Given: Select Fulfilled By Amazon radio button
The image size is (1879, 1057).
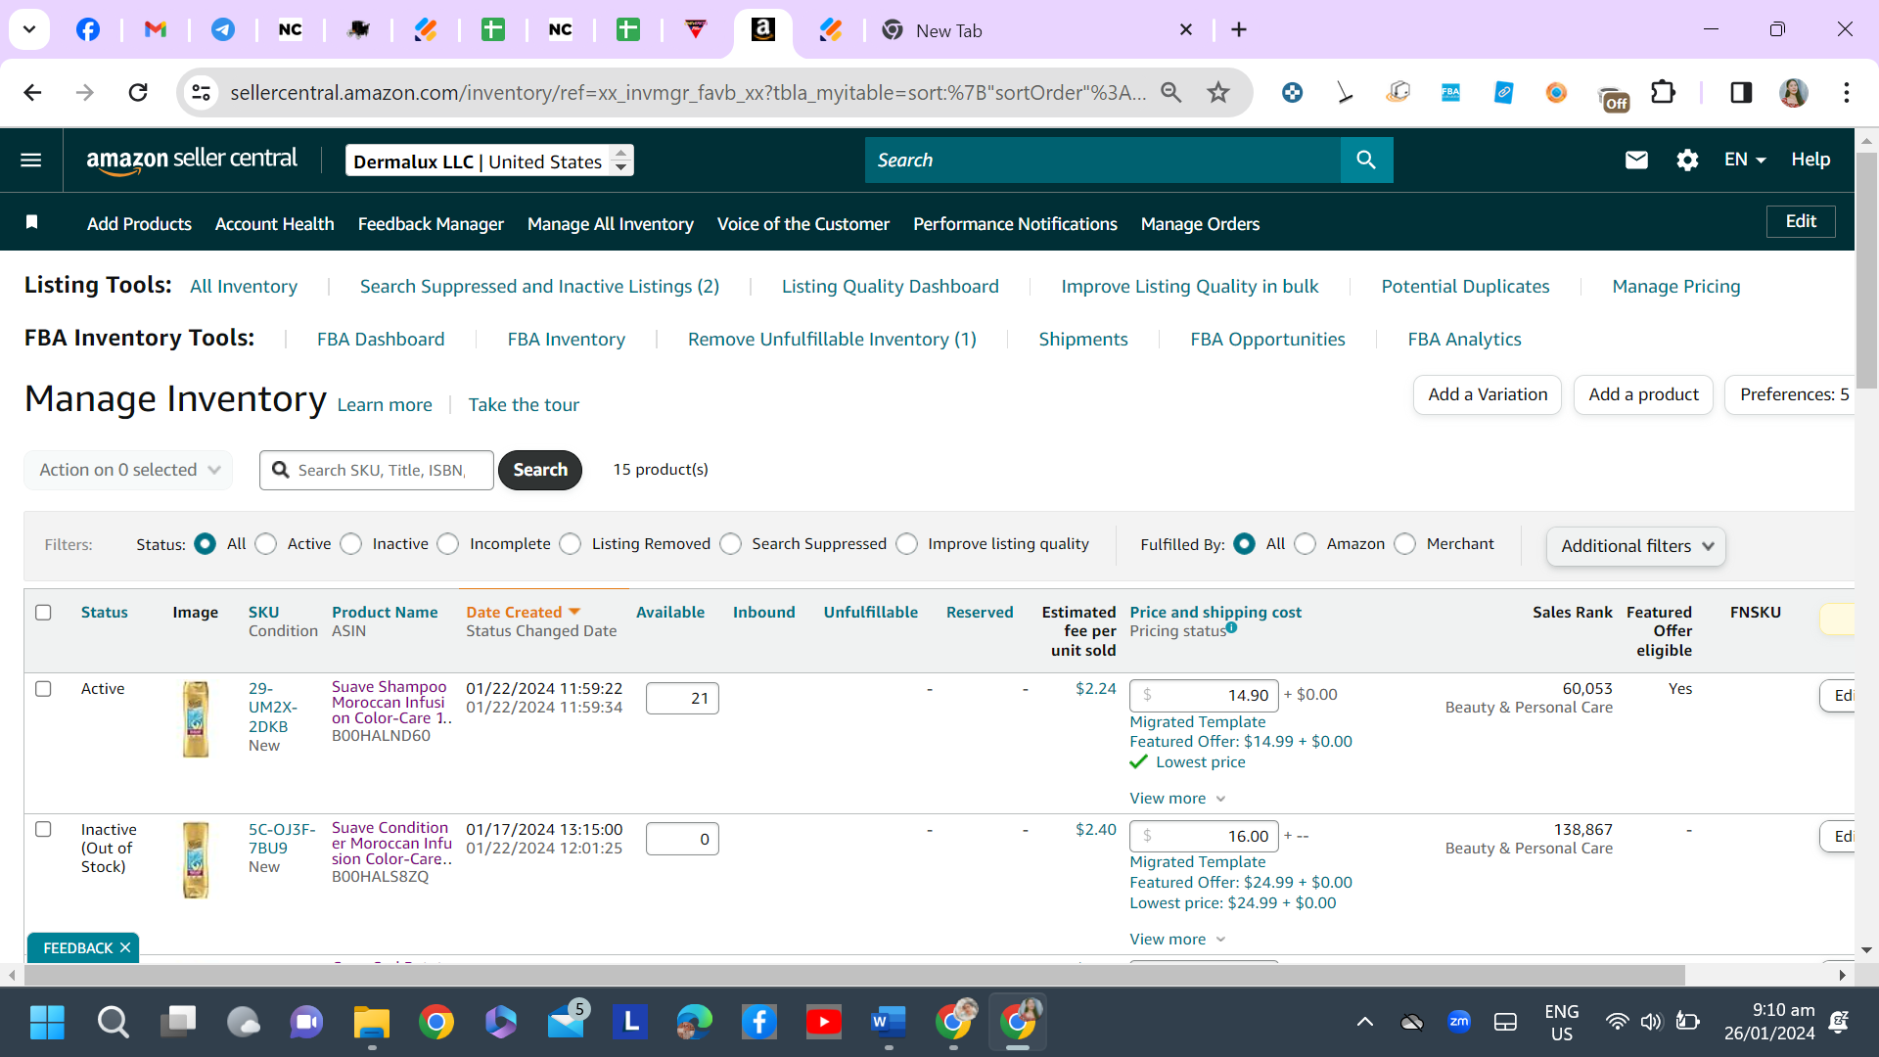Looking at the screenshot, I should (1306, 543).
